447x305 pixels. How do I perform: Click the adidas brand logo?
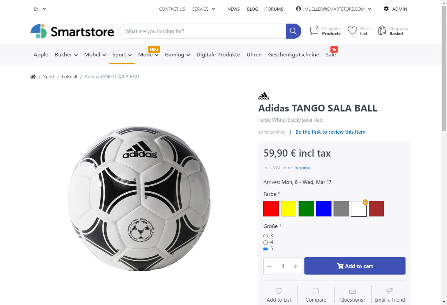(x=264, y=96)
